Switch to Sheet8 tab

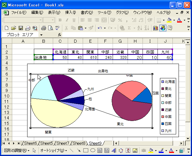pyautogui.click(x=79, y=143)
